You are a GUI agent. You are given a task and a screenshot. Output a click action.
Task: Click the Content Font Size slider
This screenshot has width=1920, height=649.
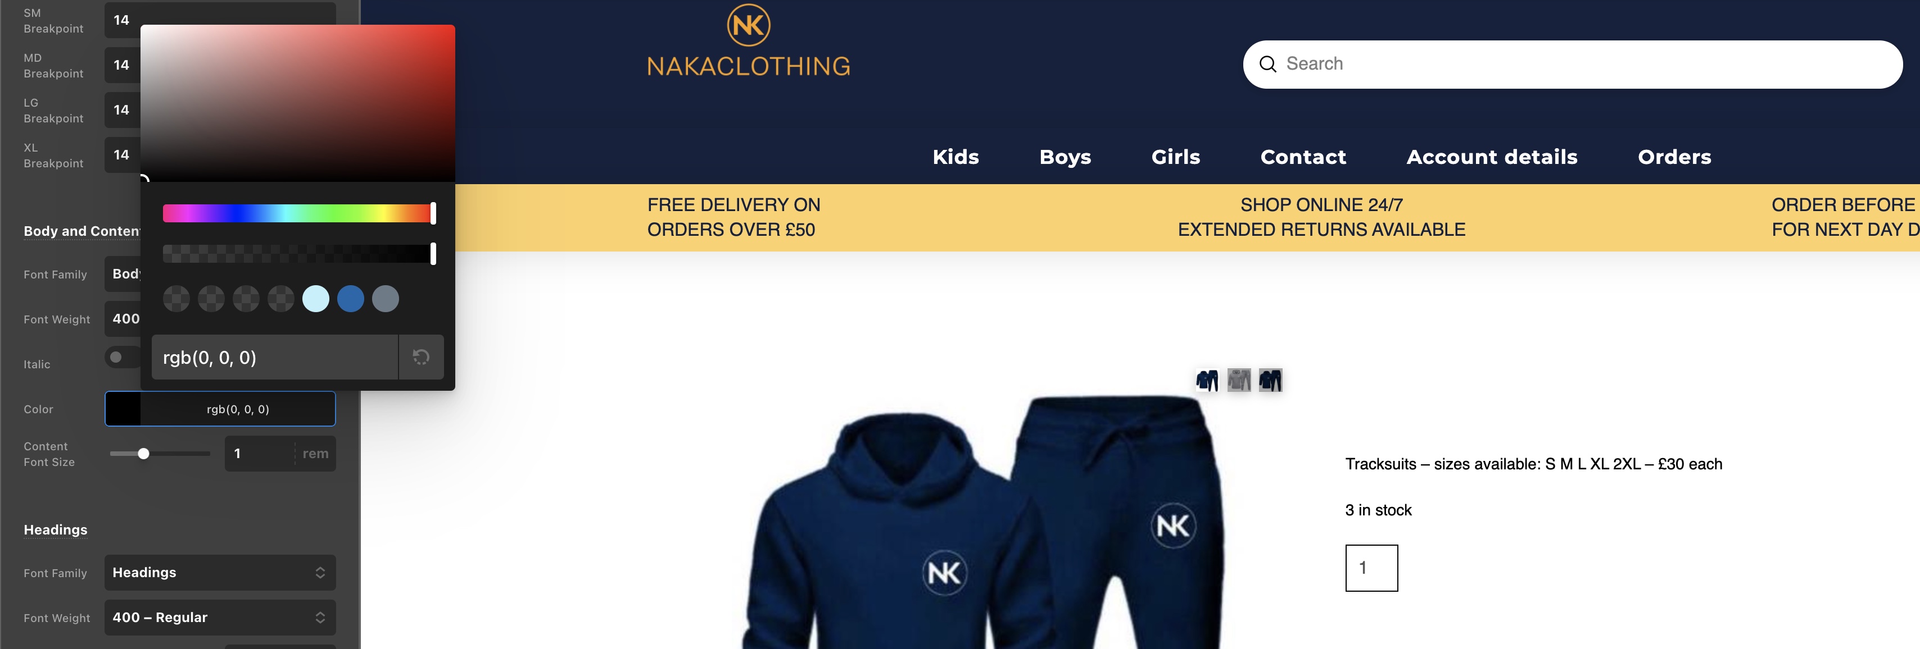[x=160, y=453]
